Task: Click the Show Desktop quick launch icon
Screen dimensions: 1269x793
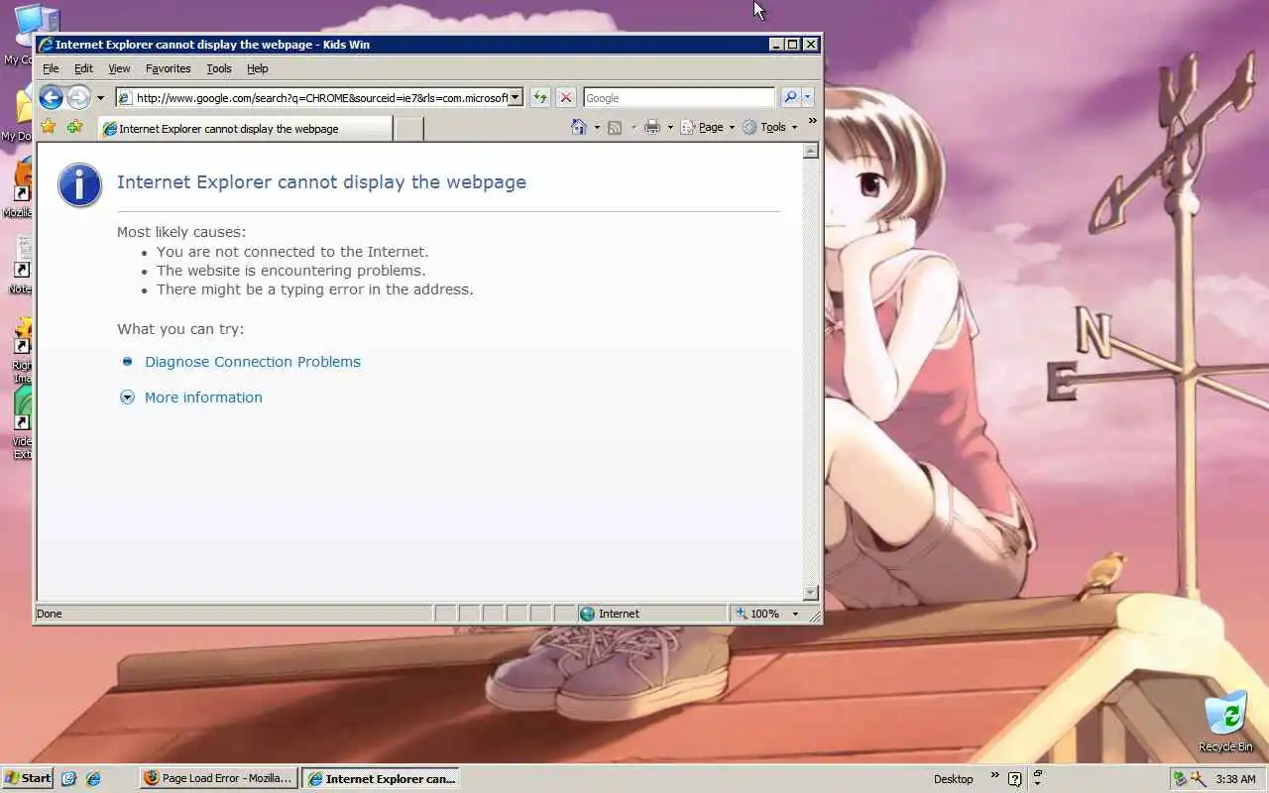Action: 68,779
